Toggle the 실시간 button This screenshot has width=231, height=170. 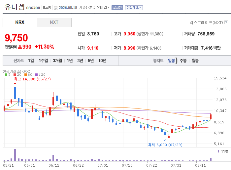[117, 8]
